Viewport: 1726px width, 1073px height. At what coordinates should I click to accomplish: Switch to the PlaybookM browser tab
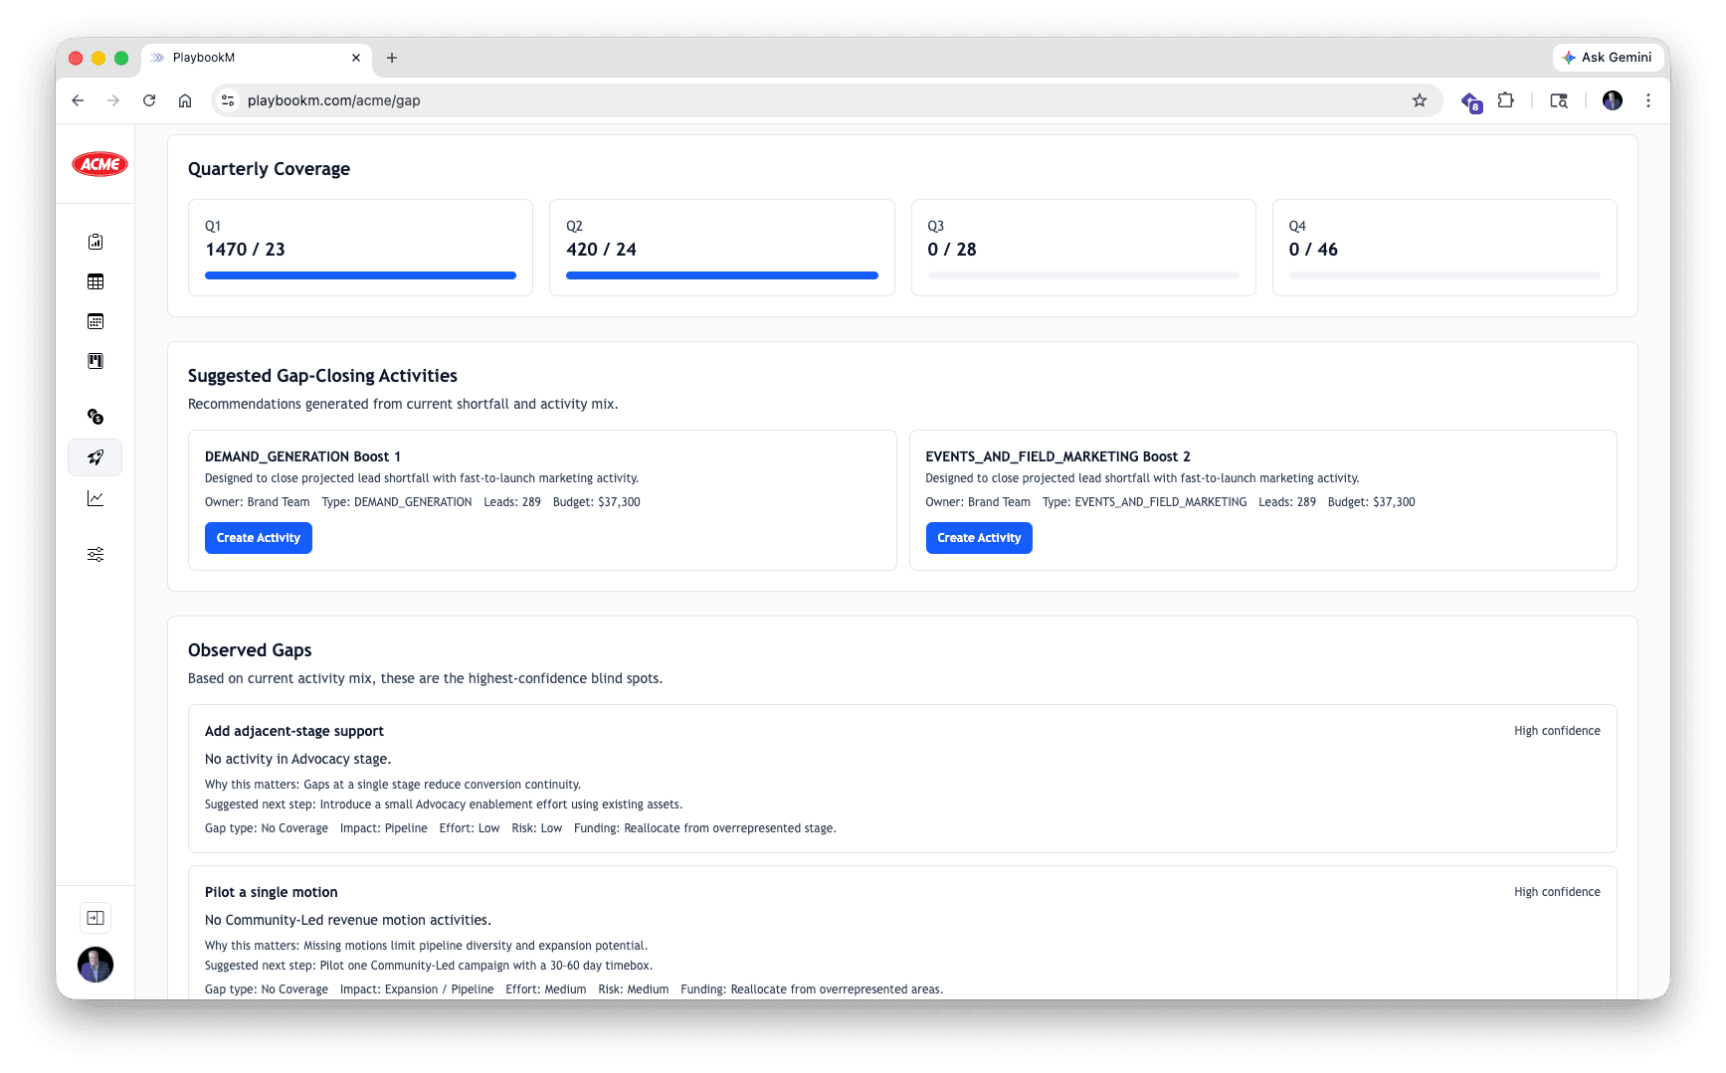coord(239,58)
